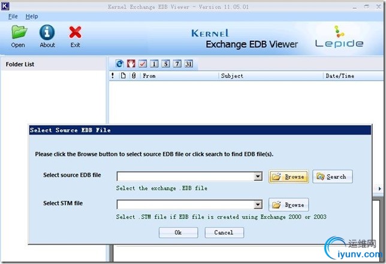The height and width of the screenshot is (264, 386).
Task: Open an EDB file via Open icon
Action: [19, 37]
